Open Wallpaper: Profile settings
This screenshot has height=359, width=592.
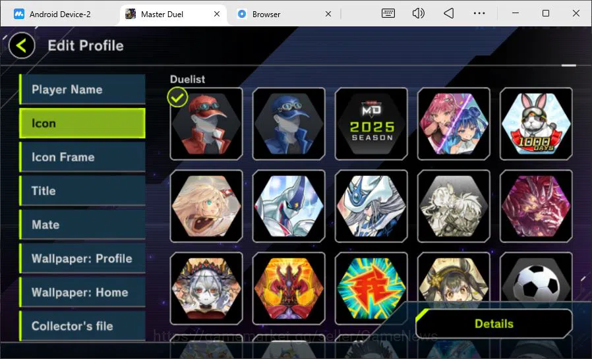point(82,258)
